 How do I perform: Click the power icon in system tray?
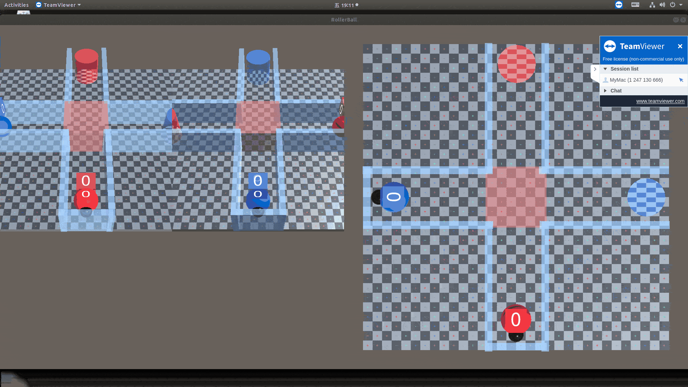point(673,5)
